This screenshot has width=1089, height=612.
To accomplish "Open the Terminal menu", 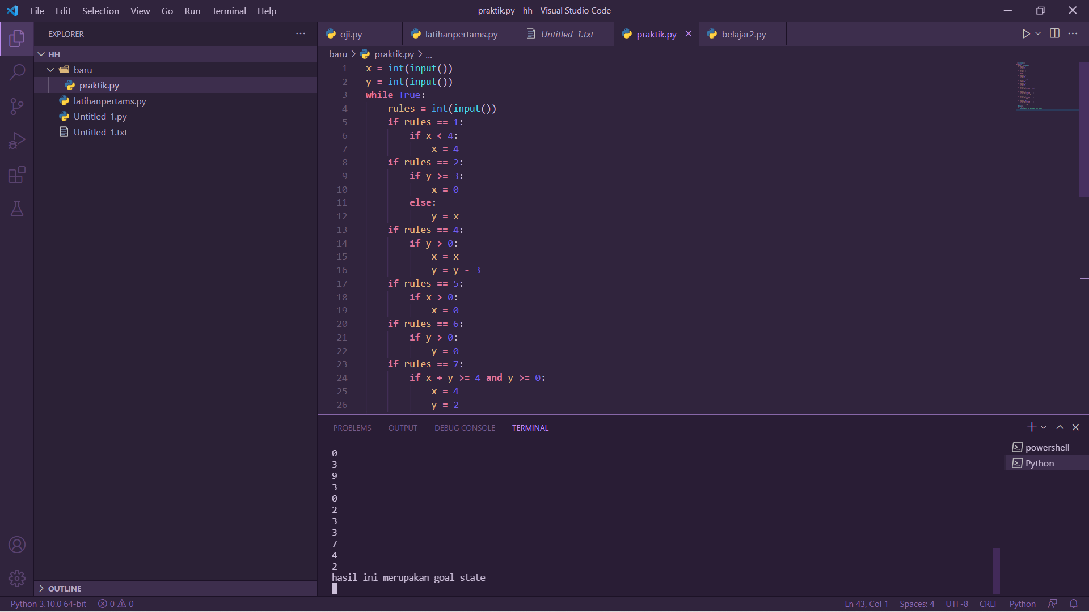I will (x=228, y=10).
